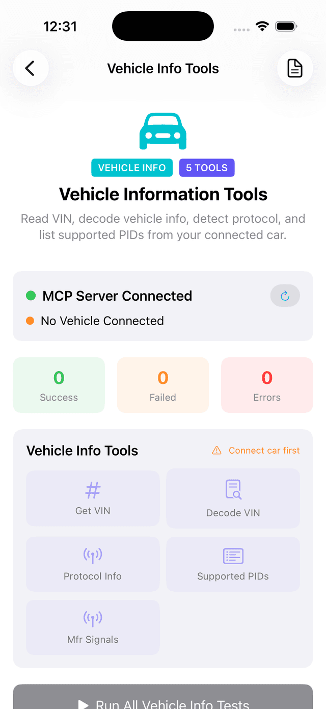Tap the warning triangle next to Connect car first
Image resolution: width=326 pixels, height=709 pixels.
pyautogui.click(x=216, y=450)
